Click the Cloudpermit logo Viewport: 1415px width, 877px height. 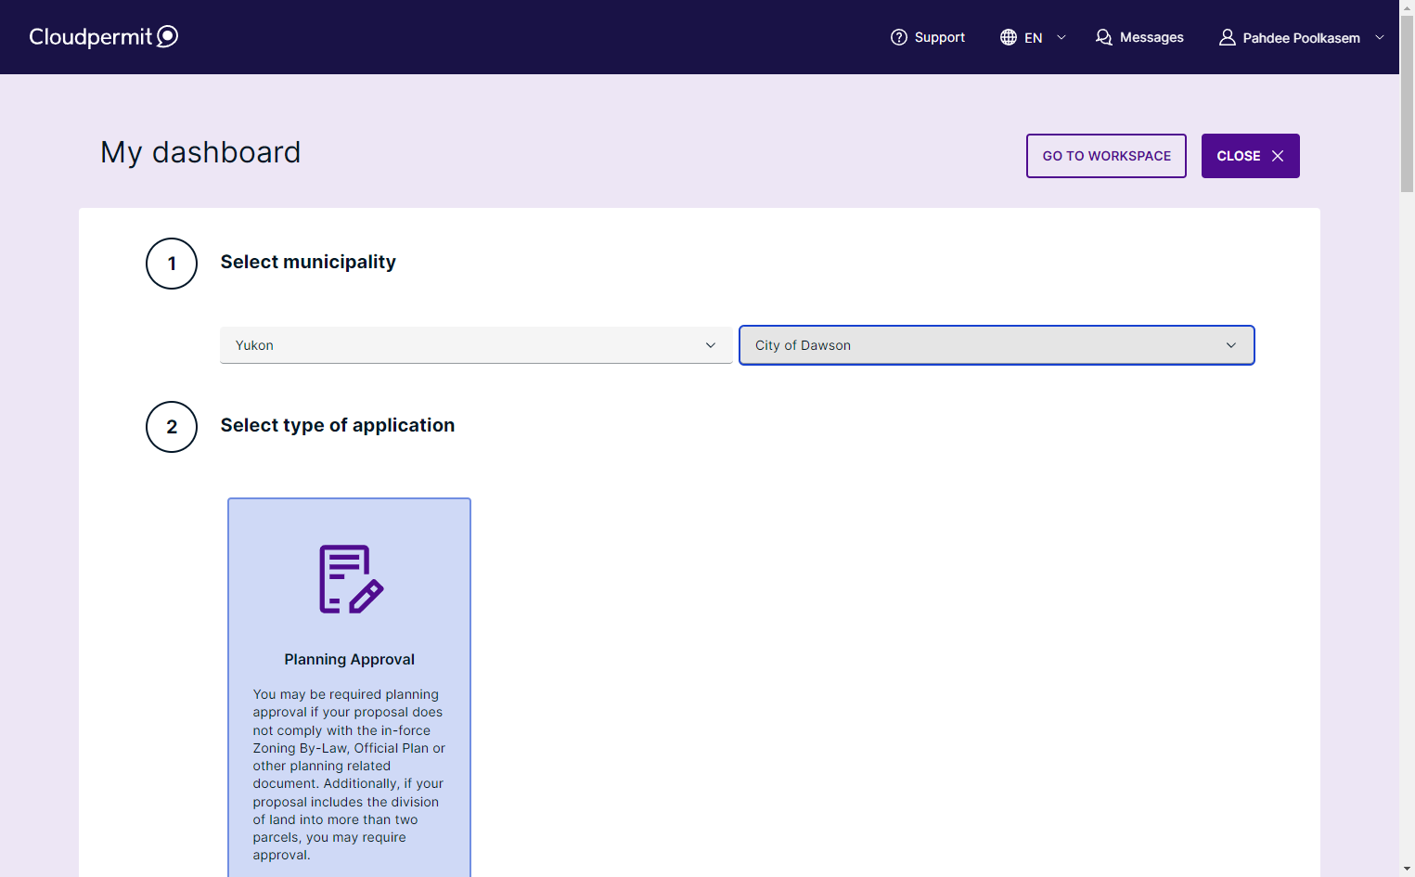[x=103, y=36]
